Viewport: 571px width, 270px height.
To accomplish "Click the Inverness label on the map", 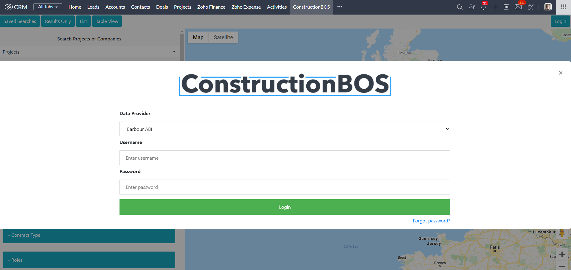I will pyautogui.click(x=405, y=53).
